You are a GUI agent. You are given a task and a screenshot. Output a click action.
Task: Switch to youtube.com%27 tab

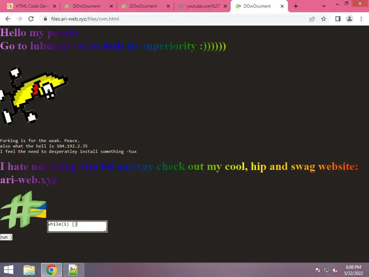200,6
